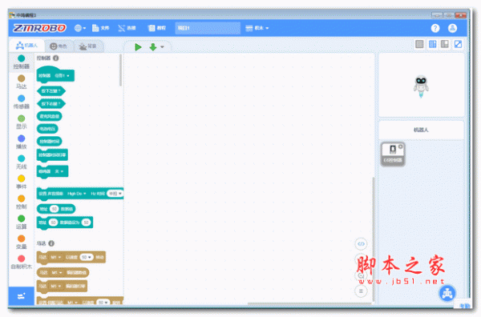Open help via the question mark icon
This screenshot has height=317, width=481.
click(435, 28)
